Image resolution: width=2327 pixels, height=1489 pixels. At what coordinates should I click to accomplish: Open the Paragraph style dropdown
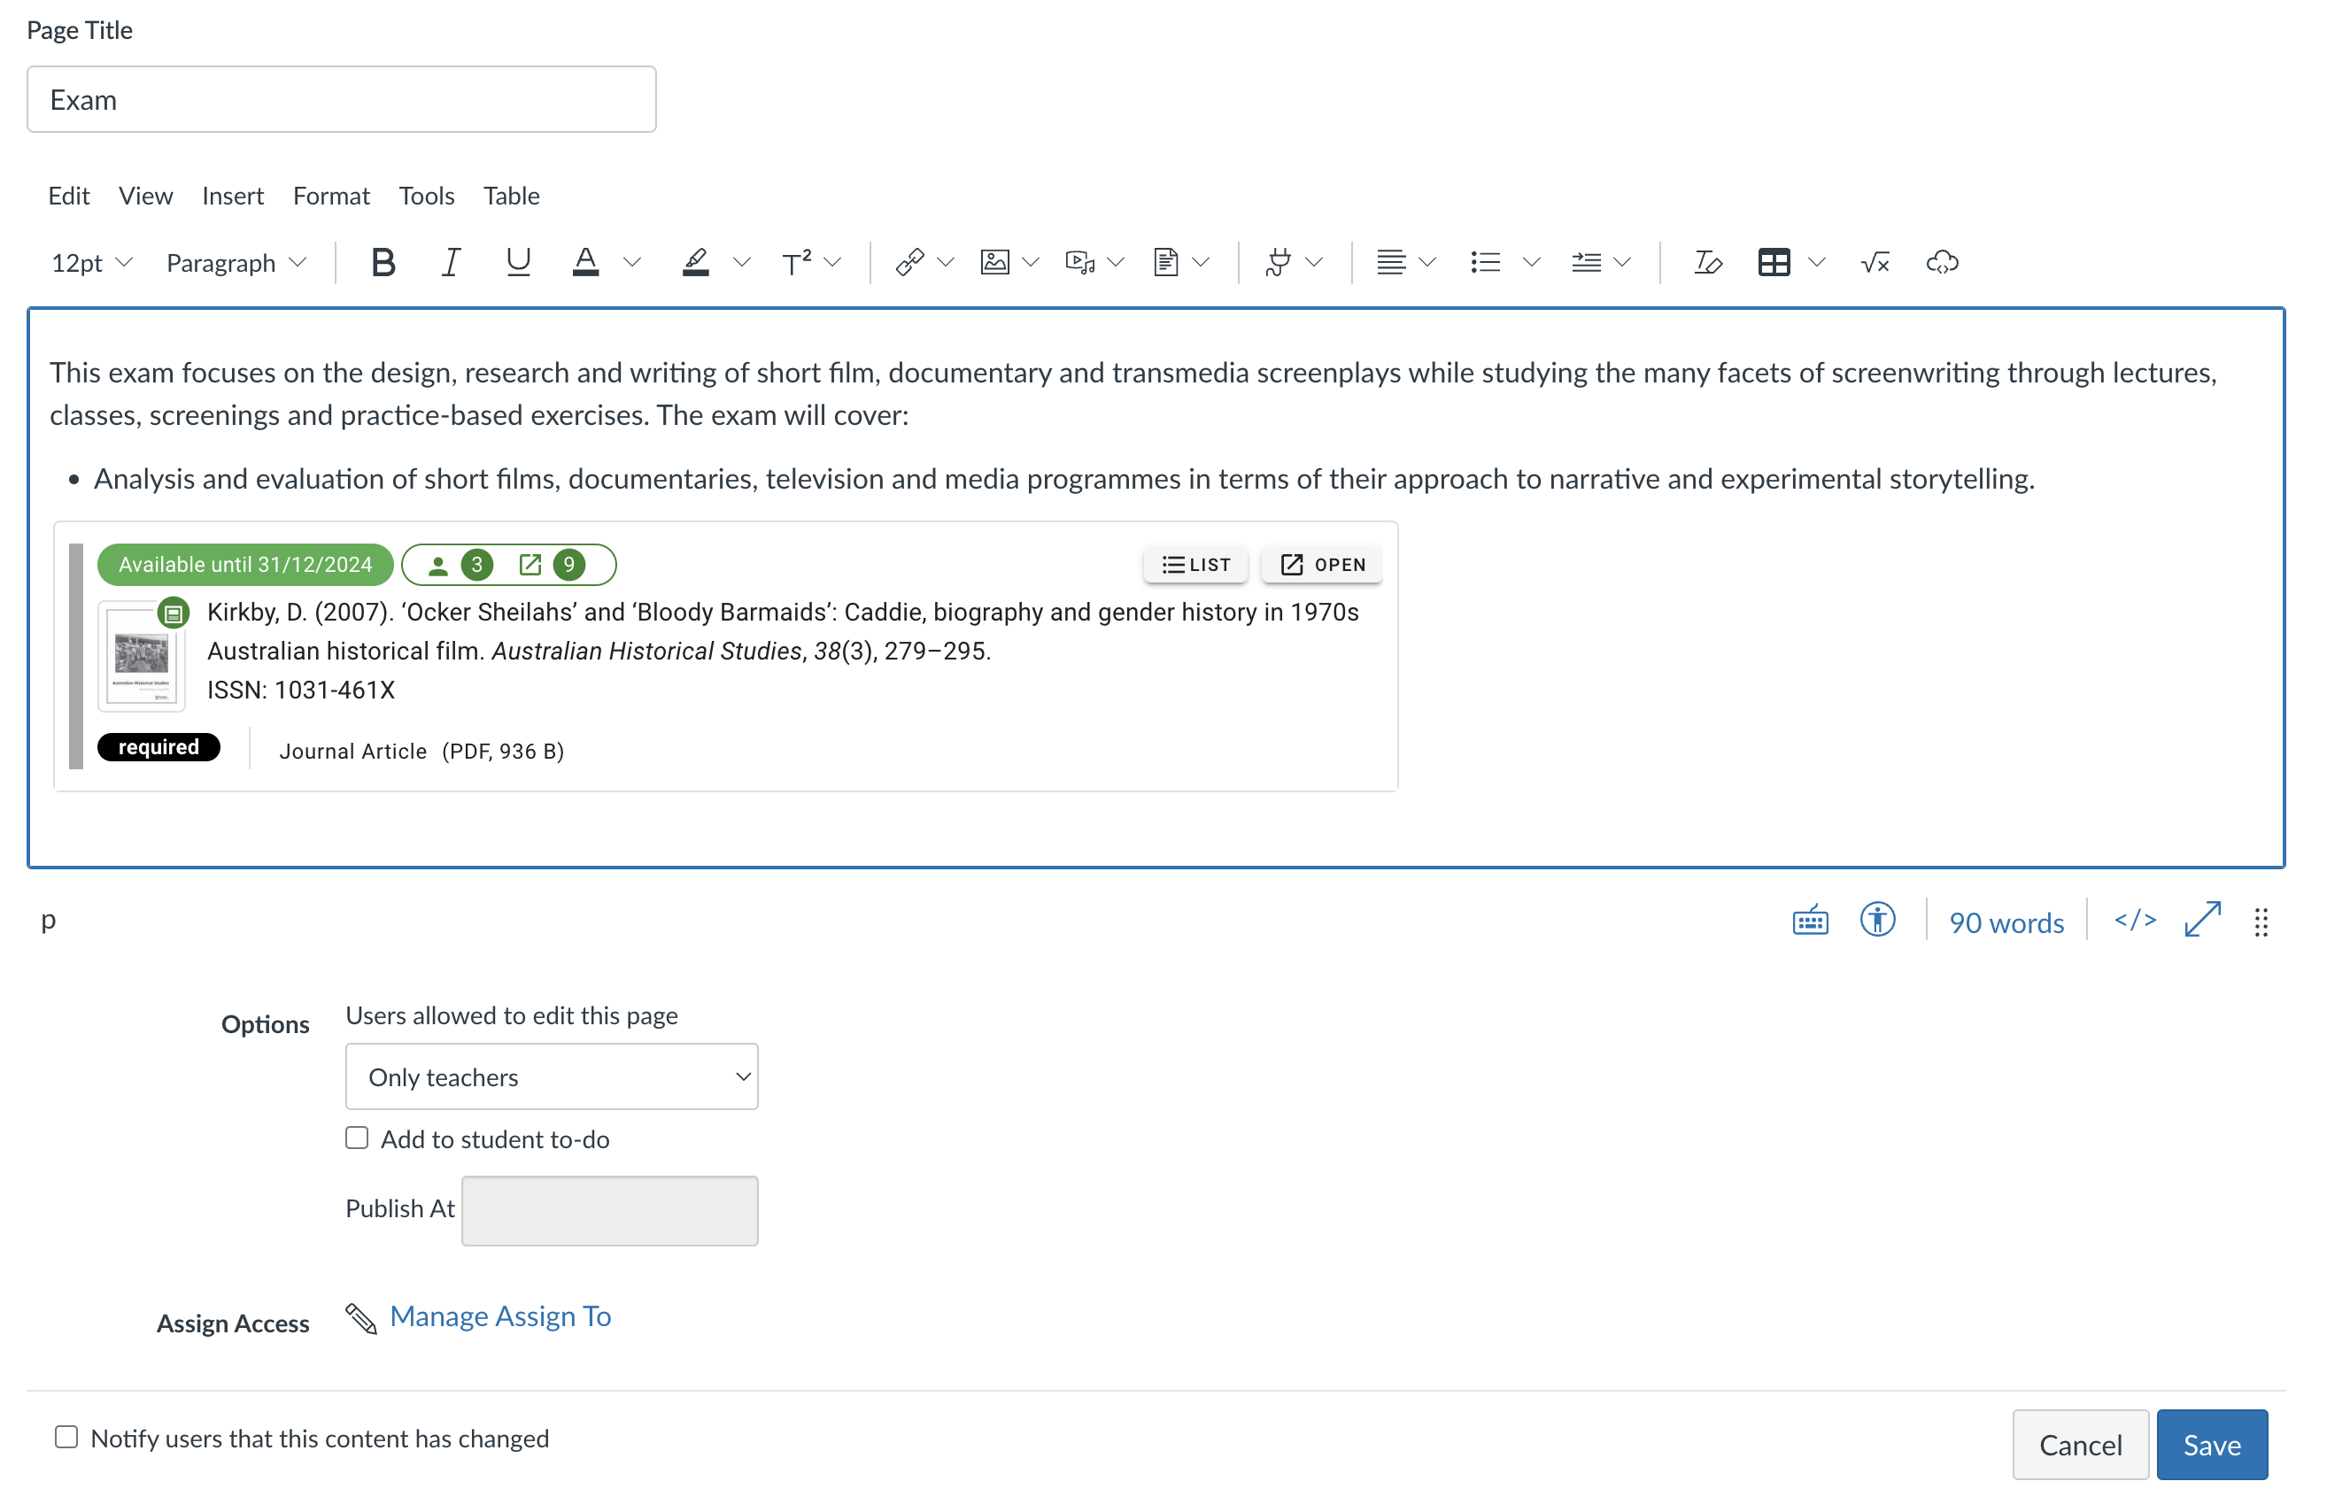click(x=235, y=261)
